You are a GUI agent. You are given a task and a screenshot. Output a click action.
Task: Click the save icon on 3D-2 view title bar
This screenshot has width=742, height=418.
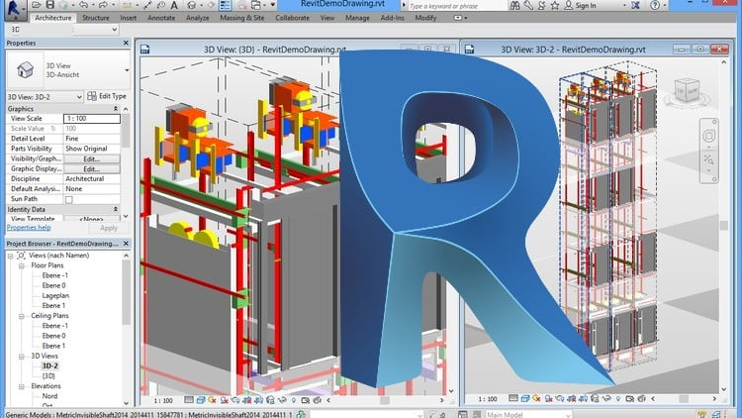(x=469, y=50)
